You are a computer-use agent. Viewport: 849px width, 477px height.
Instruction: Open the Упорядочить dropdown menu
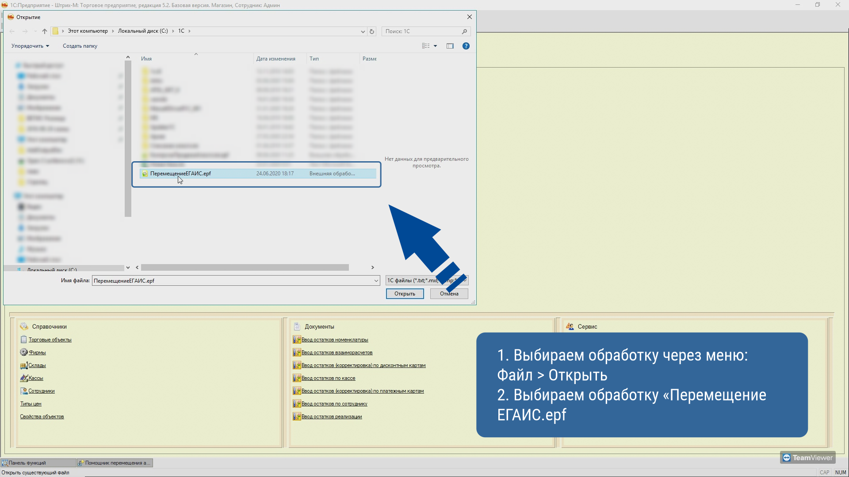(x=30, y=46)
